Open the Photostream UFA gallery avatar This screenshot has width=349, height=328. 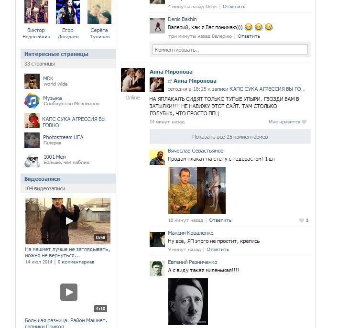tap(32, 140)
